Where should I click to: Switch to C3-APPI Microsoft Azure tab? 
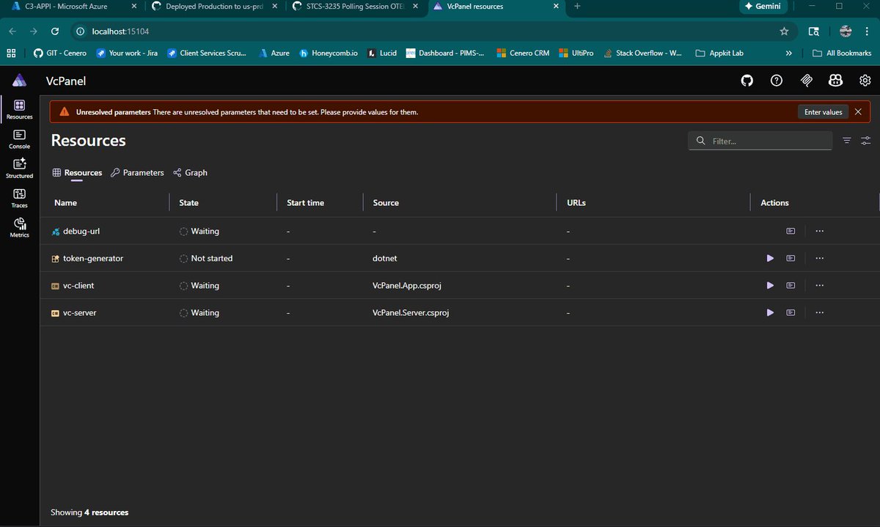(72, 7)
